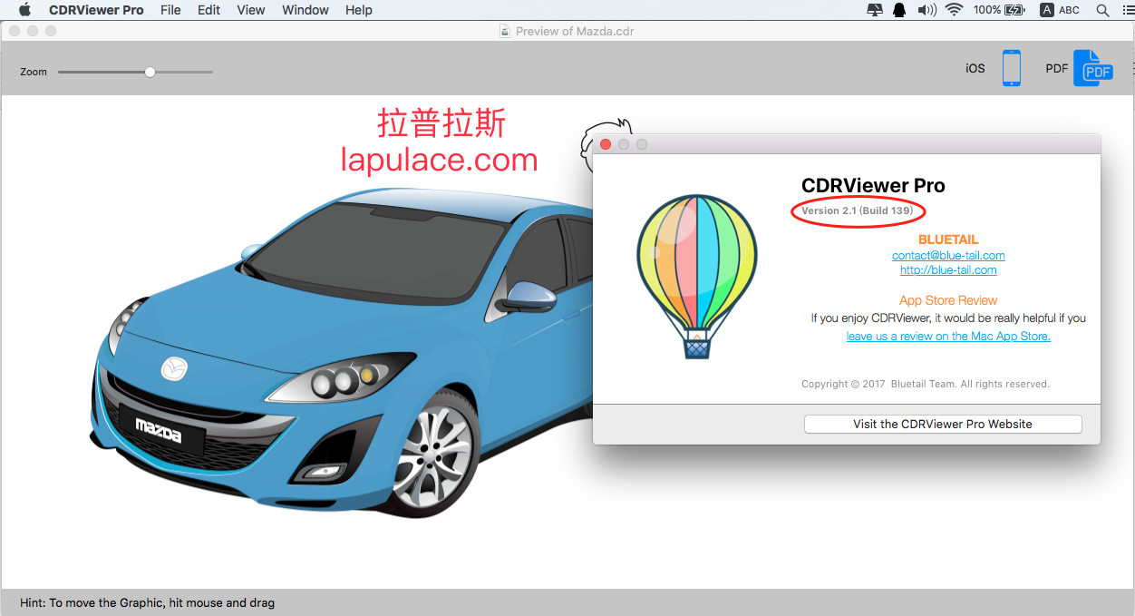Open the Edit menu

(x=209, y=10)
